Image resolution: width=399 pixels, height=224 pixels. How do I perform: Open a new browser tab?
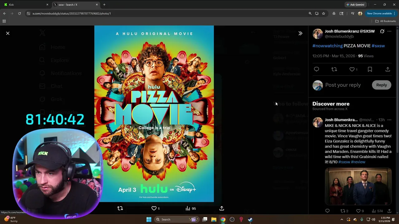(104, 5)
